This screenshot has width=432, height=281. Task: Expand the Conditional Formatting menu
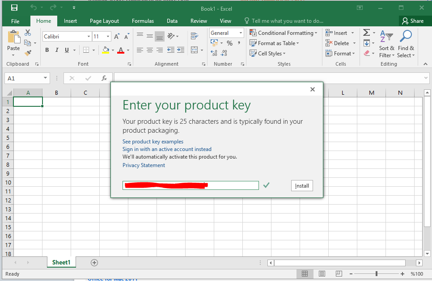tap(284, 33)
